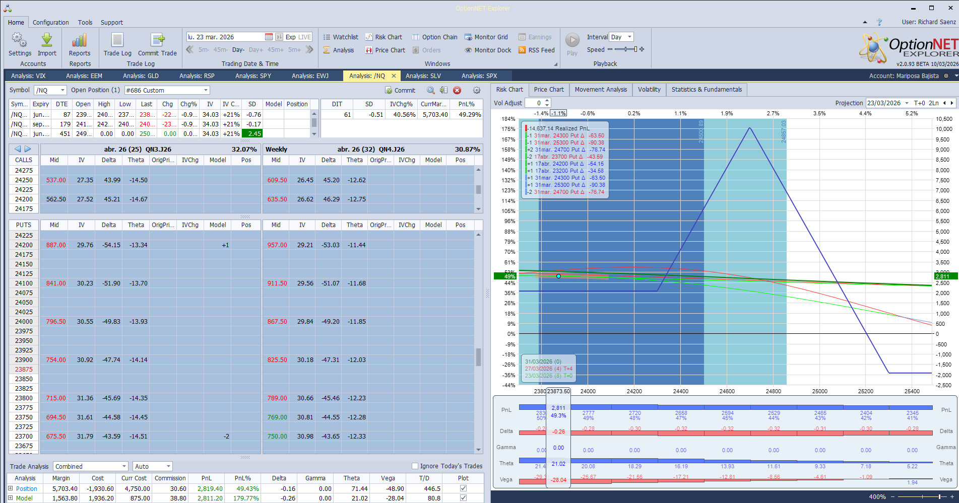Increase the Vol Adjust stepper value
Viewport: 959px width, 503px height.
point(547,101)
